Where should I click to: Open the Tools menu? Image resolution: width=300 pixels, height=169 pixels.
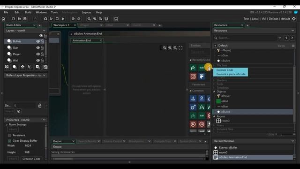click(x=54, y=12)
